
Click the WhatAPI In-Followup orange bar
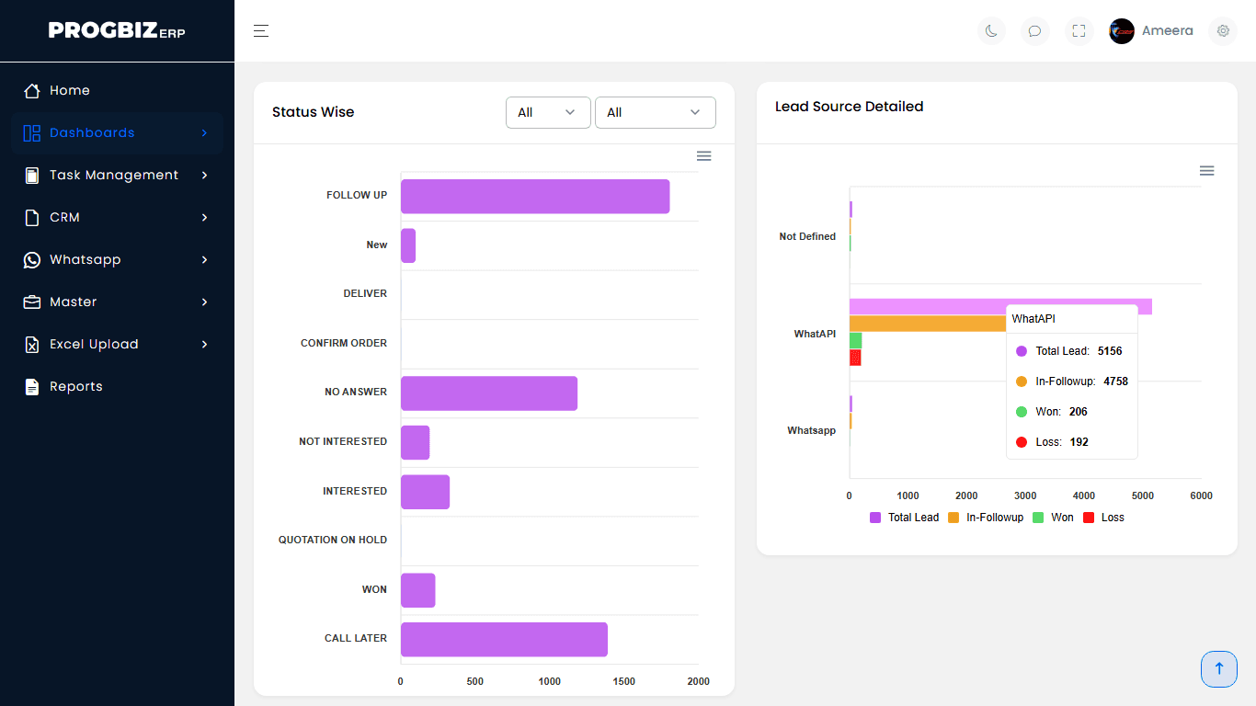(x=927, y=324)
